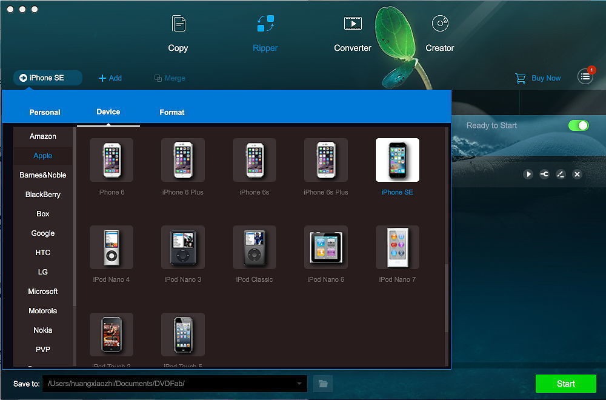Select the iPod Touch profile in first column

coord(112,335)
